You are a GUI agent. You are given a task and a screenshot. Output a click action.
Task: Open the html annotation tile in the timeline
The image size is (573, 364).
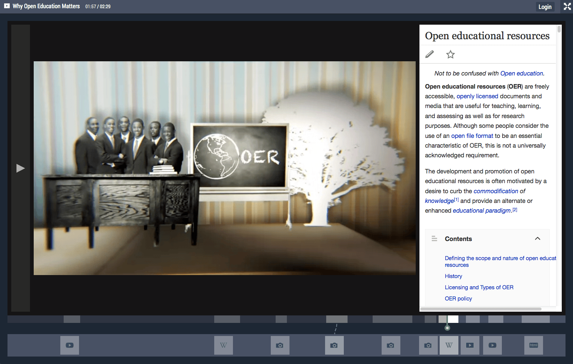coord(533,345)
